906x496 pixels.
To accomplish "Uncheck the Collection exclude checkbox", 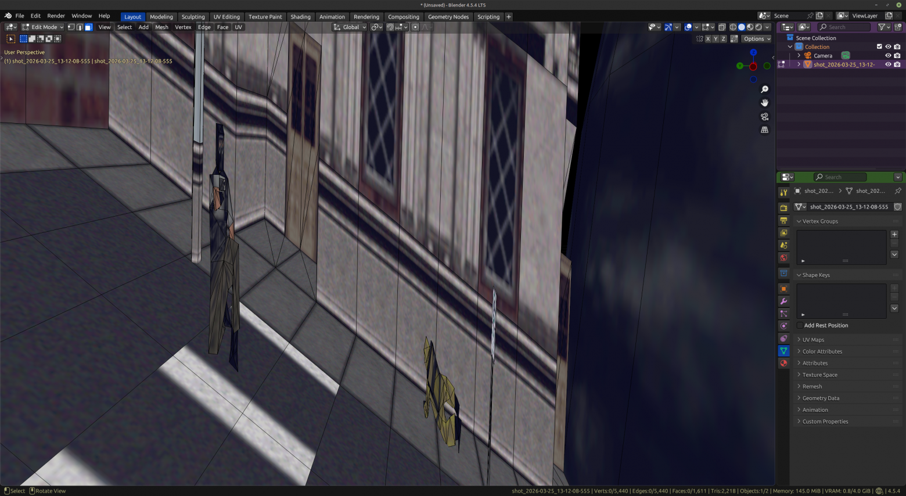I will click(879, 47).
